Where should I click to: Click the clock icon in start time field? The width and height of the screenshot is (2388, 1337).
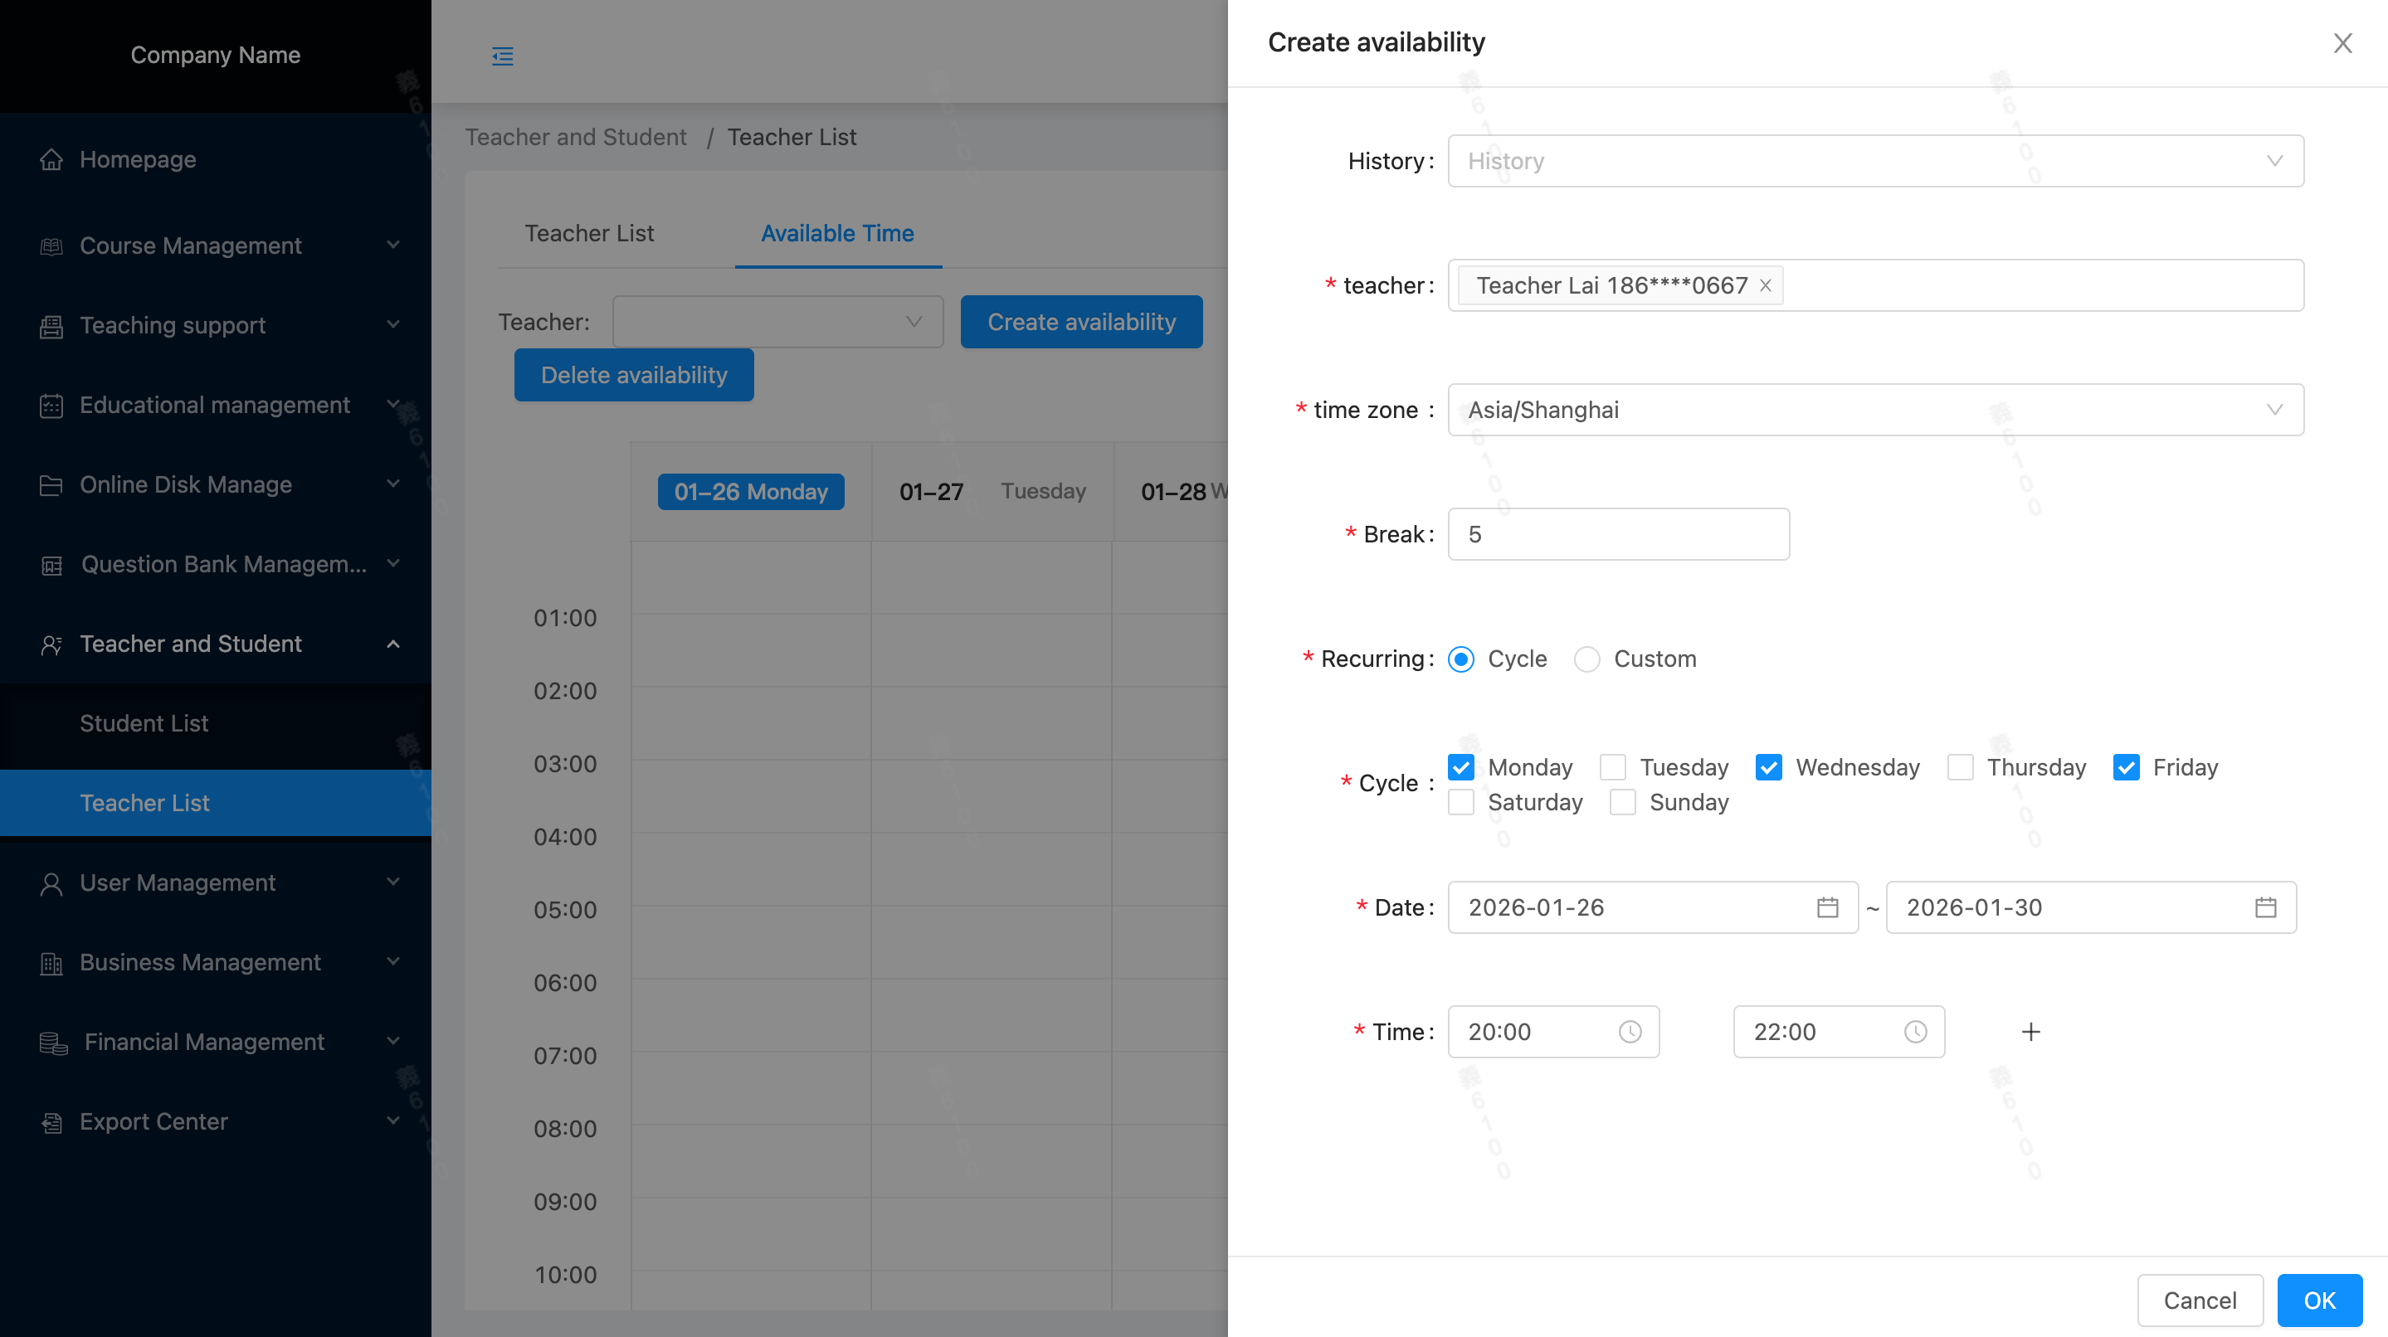[1630, 1031]
